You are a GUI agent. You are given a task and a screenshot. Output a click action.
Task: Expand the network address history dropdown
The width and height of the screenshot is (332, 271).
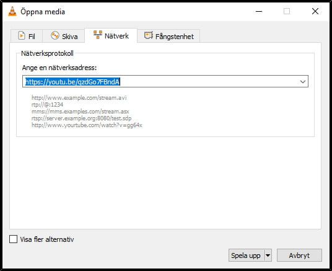[303, 81]
